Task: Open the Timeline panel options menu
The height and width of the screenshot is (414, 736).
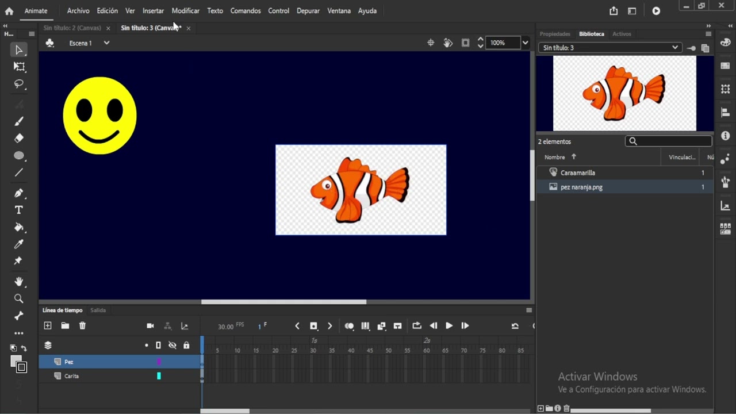Action: point(529,310)
